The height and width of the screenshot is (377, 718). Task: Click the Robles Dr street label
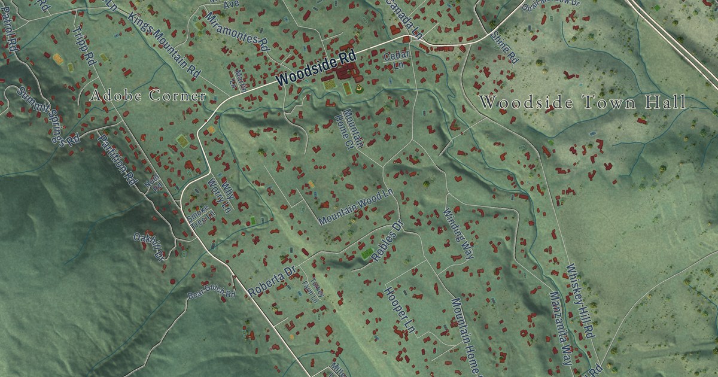388,241
